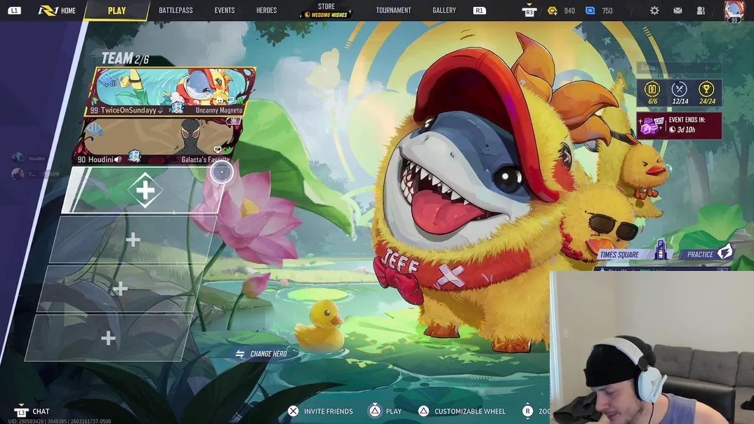Click the blue units currency icon
The width and height of the screenshot is (754, 424).
click(x=590, y=11)
